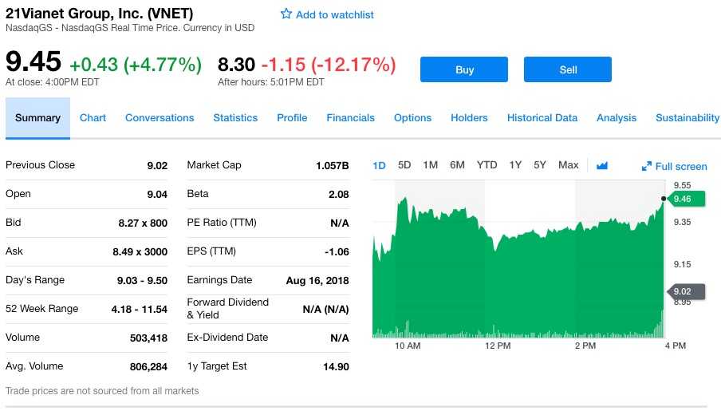Click the Forward Dividend & Yield label
721x411 pixels.
click(227, 308)
